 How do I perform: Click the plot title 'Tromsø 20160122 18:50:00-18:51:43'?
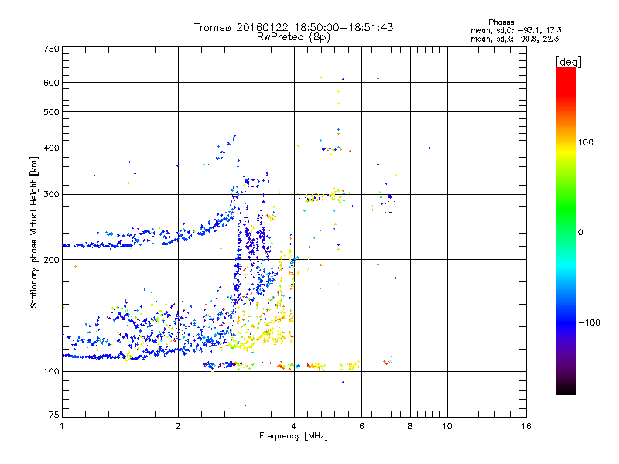(294, 27)
